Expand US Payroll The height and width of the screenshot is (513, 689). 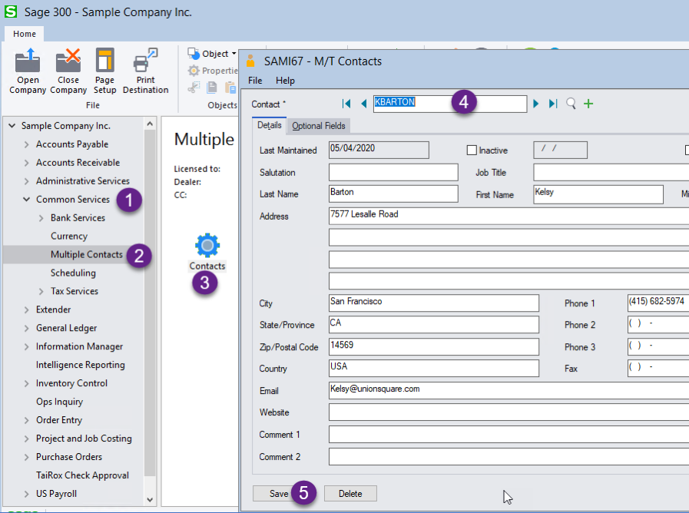click(26, 494)
